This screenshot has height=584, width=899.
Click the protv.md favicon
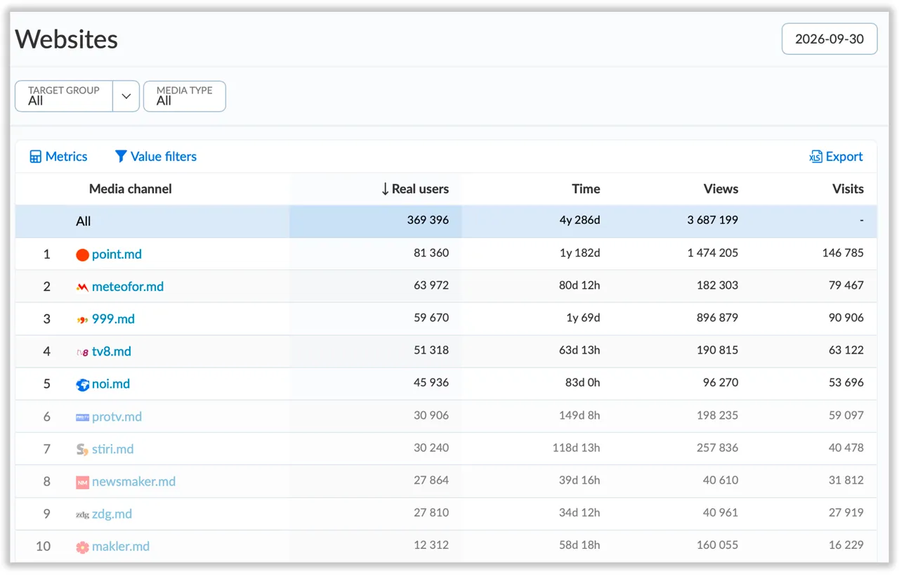pos(82,417)
